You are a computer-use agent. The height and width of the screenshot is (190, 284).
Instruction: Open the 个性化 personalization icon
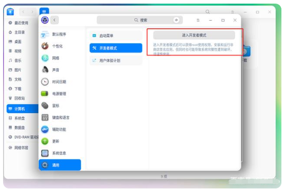[x=45, y=46]
